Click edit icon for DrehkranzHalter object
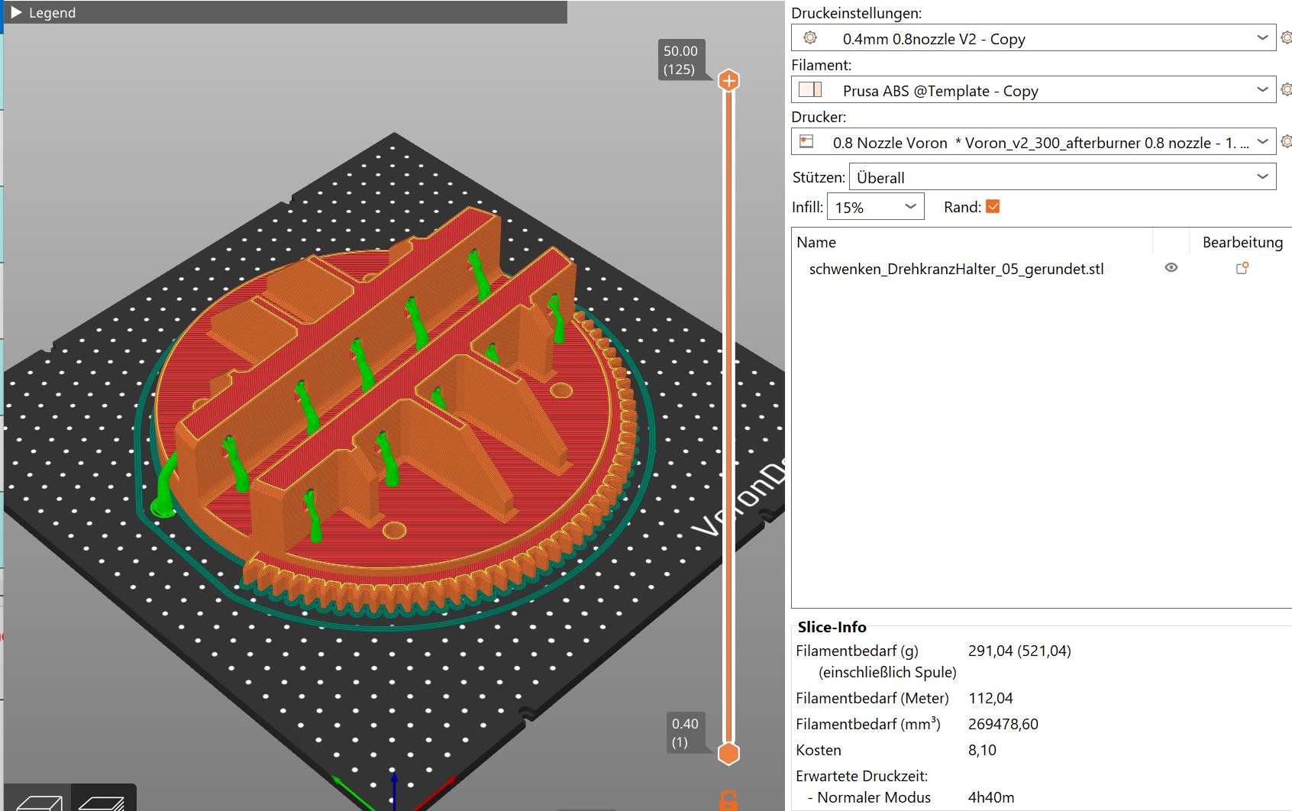The height and width of the screenshot is (811, 1292). pos(1242,268)
